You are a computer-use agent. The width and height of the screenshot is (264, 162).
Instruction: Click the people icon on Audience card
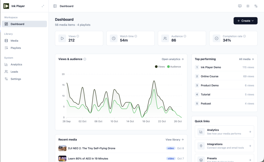(x=165, y=38)
